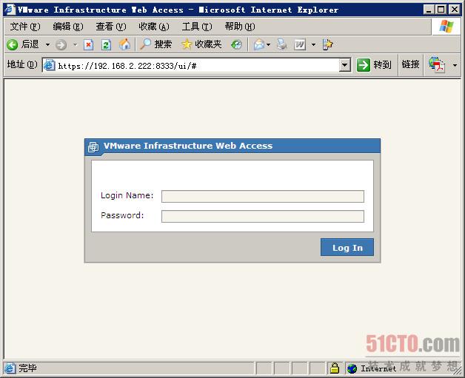Close the Internet Explorer window
The image size is (465, 378).
(x=454, y=10)
